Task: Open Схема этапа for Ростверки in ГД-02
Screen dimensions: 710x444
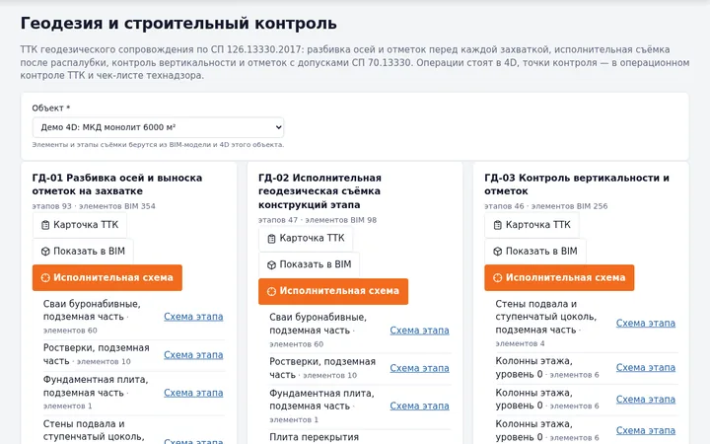Action: click(419, 368)
